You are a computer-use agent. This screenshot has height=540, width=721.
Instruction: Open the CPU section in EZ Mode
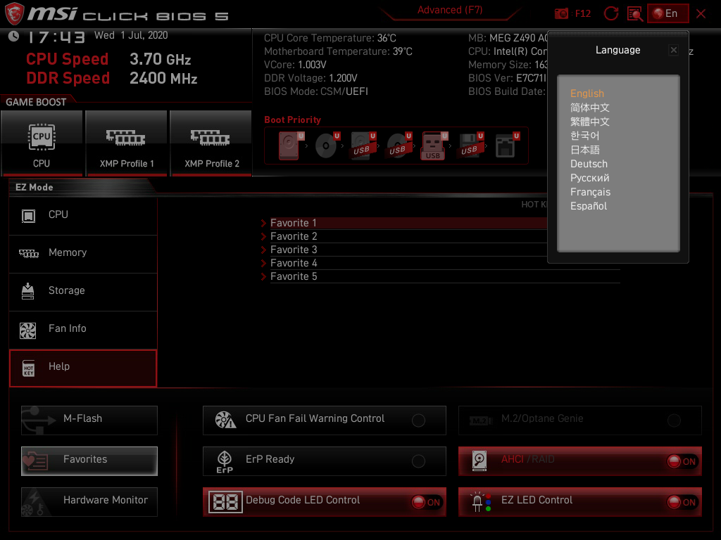pos(83,215)
